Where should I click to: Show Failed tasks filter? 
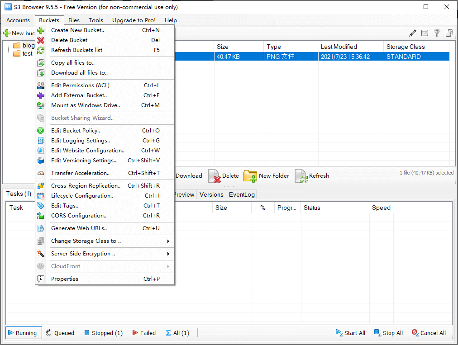144,333
